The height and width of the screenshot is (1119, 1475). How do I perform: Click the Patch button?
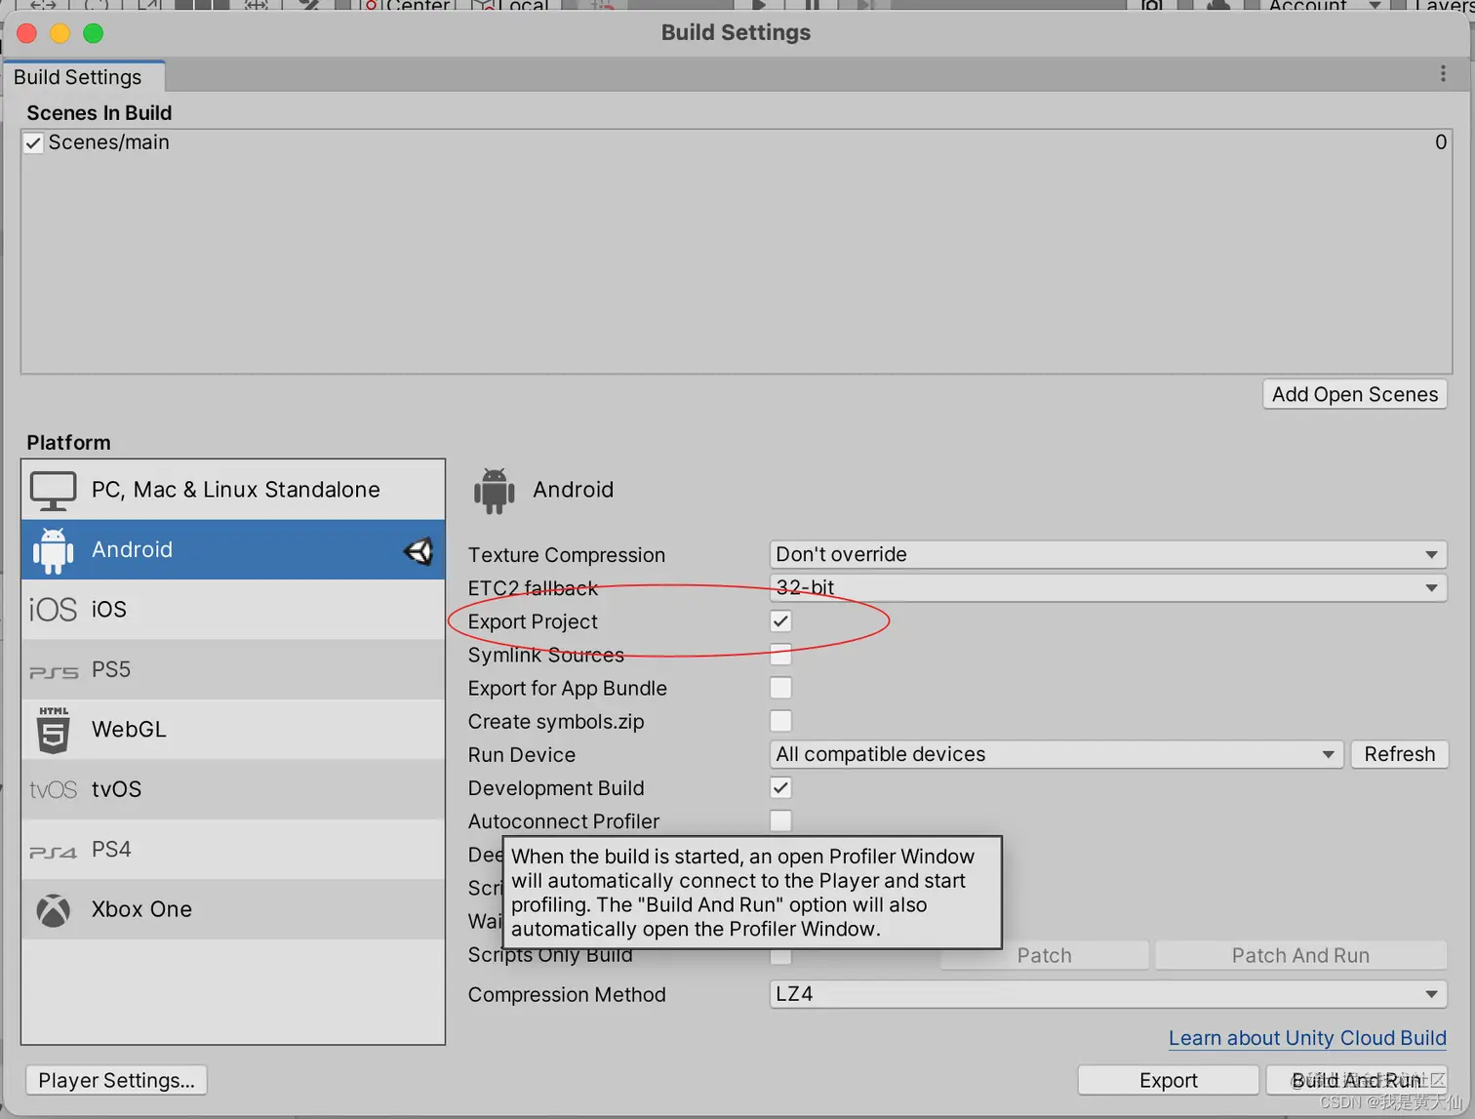point(1044,955)
